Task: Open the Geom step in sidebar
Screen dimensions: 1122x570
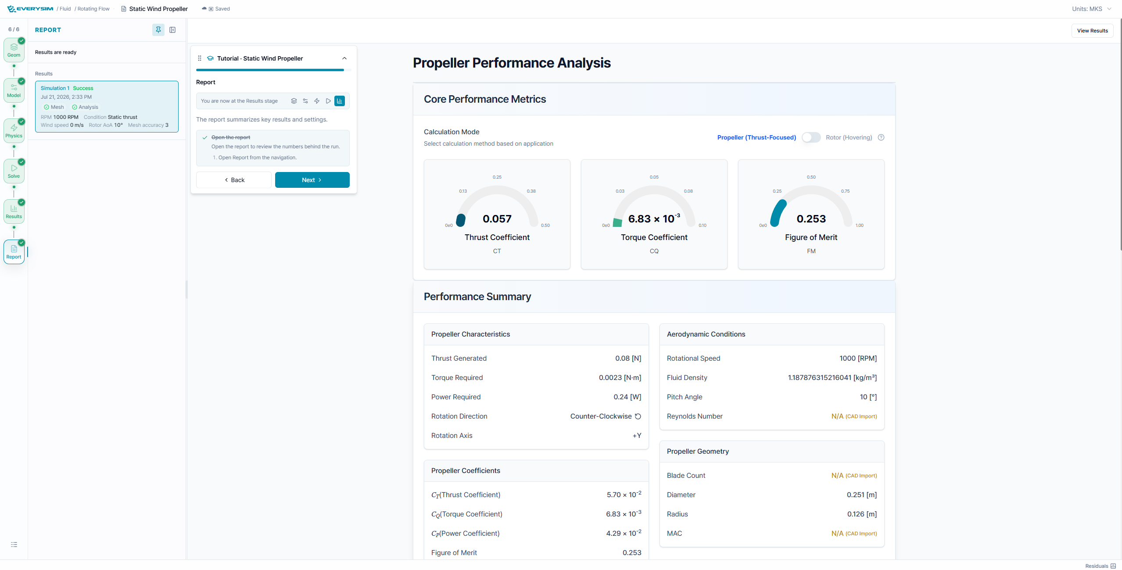Action: pos(14,50)
